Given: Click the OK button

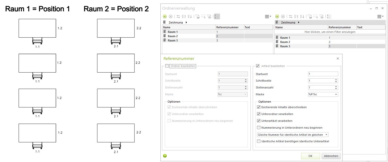Looking at the screenshot, I should [x=310, y=156].
